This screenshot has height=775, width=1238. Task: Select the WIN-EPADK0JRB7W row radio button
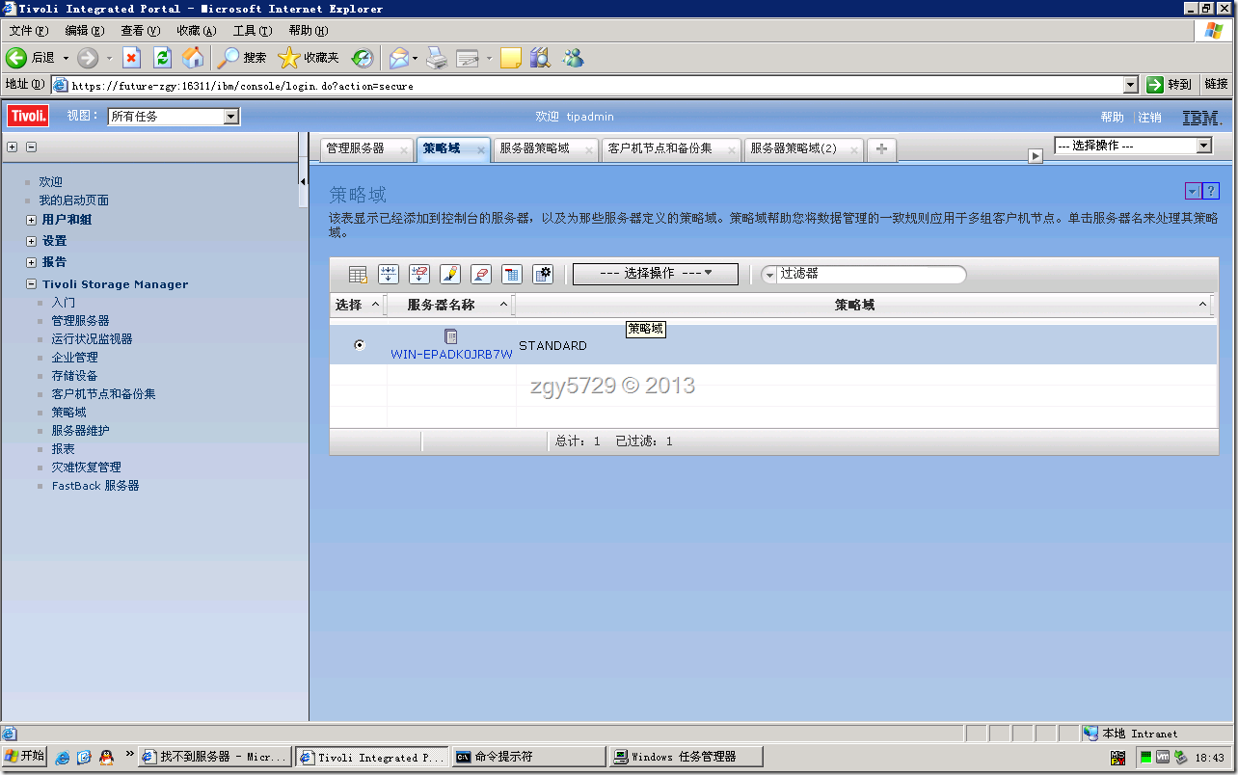click(x=360, y=345)
